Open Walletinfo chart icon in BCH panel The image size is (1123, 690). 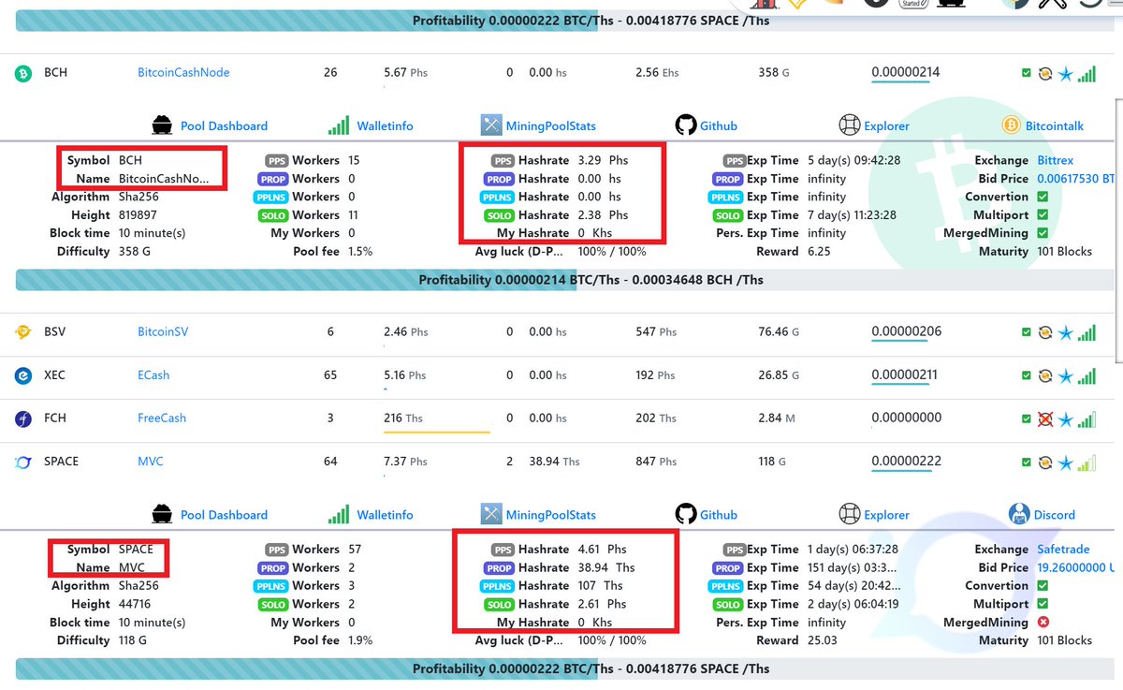(x=339, y=125)
